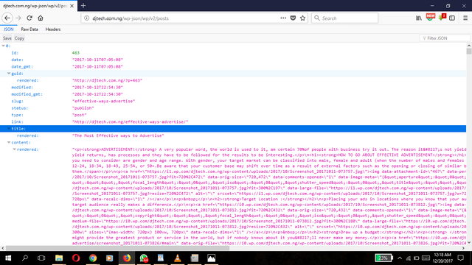Click the horizontal scrollbar thumb

point(117,248)
